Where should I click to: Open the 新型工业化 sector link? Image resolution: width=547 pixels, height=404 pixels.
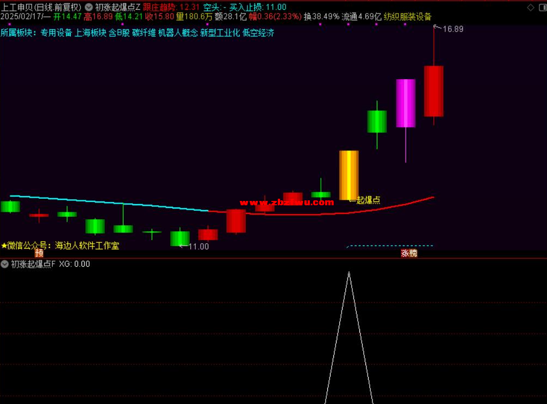[220, 33]
